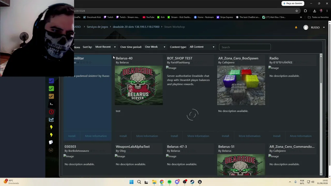
Task: Click the 030303 mod title
Action: tap(70, 147)
